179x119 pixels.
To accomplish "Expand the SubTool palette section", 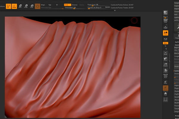I will 176,42.
